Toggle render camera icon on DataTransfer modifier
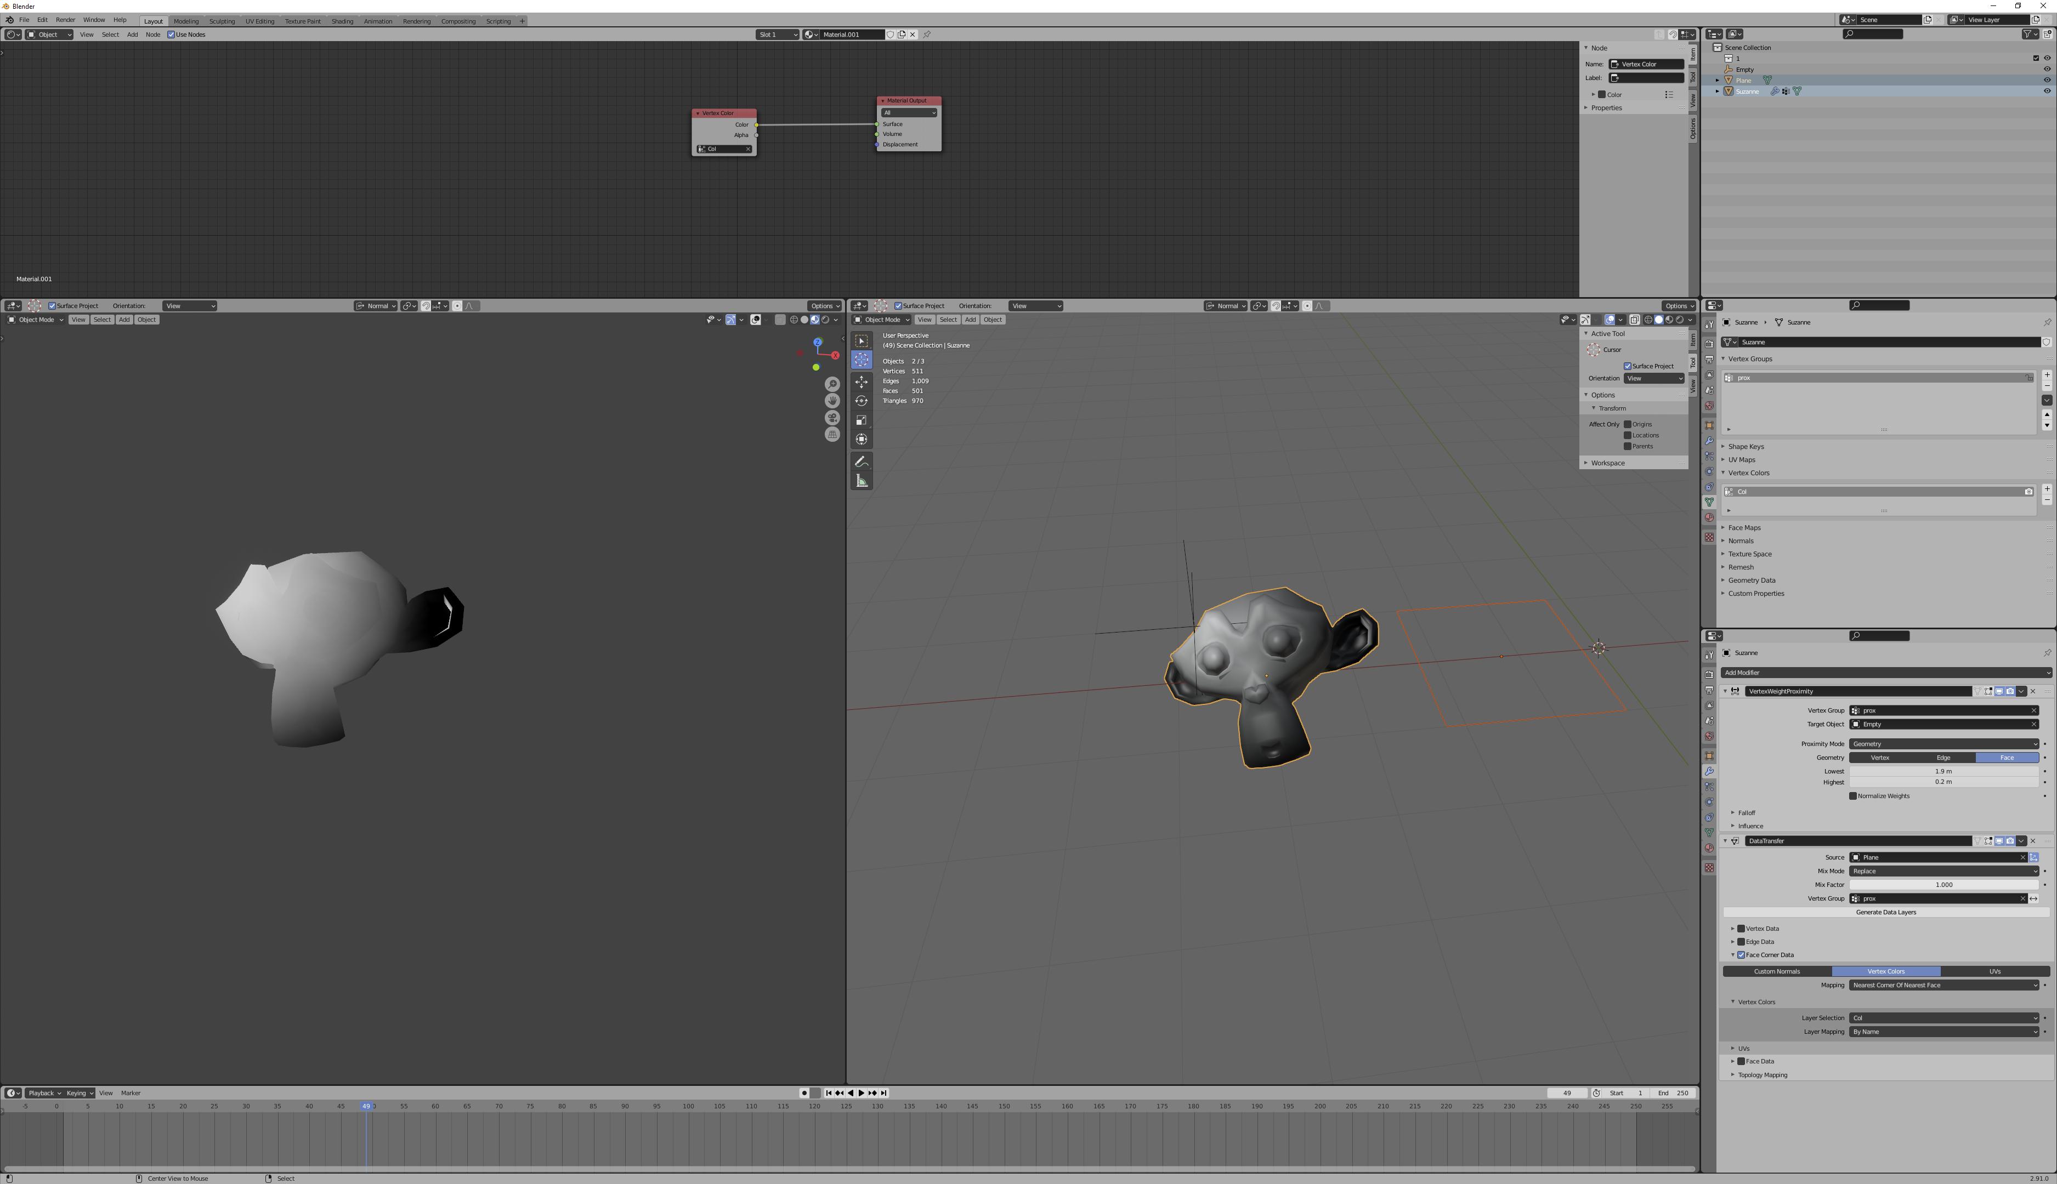Image resolution: width=2057 pixels, height=1184 pixels. 2010,841
